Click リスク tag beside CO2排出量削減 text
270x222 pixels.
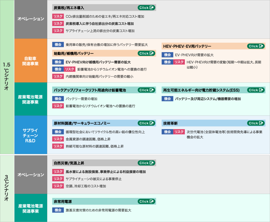(x=58, y=16)
